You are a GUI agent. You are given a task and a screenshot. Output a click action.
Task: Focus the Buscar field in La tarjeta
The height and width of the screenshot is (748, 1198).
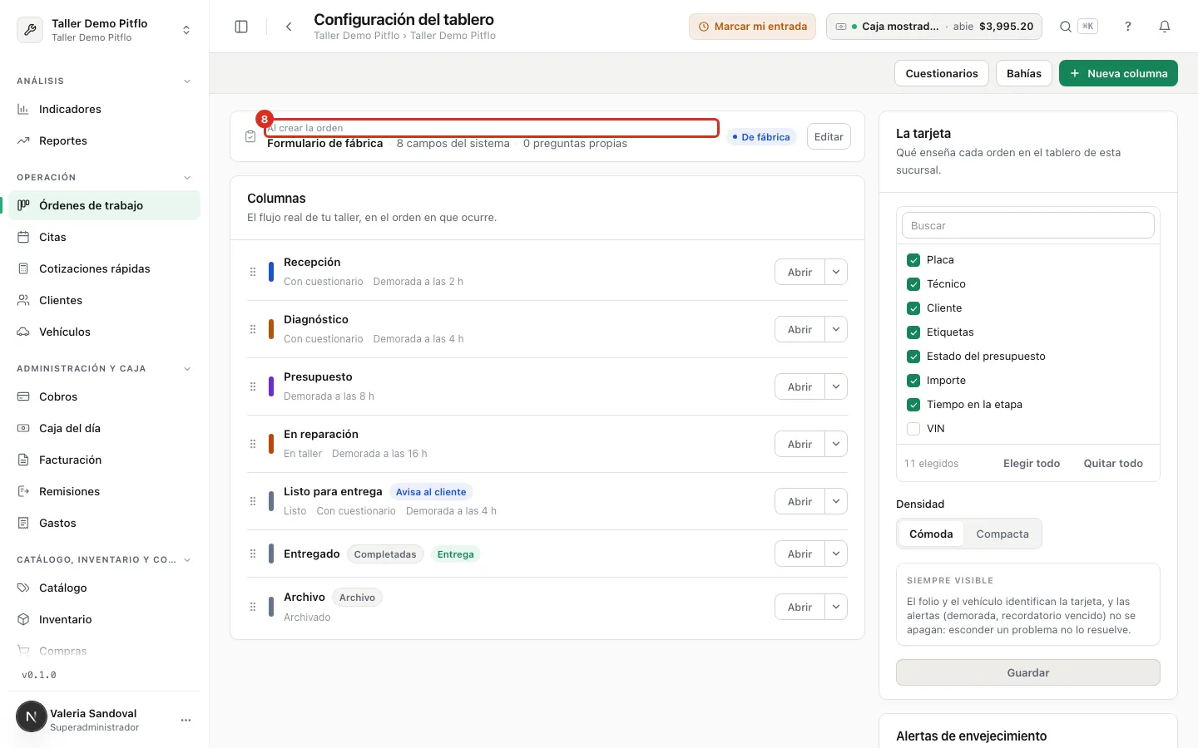[x=1028, y=225]
